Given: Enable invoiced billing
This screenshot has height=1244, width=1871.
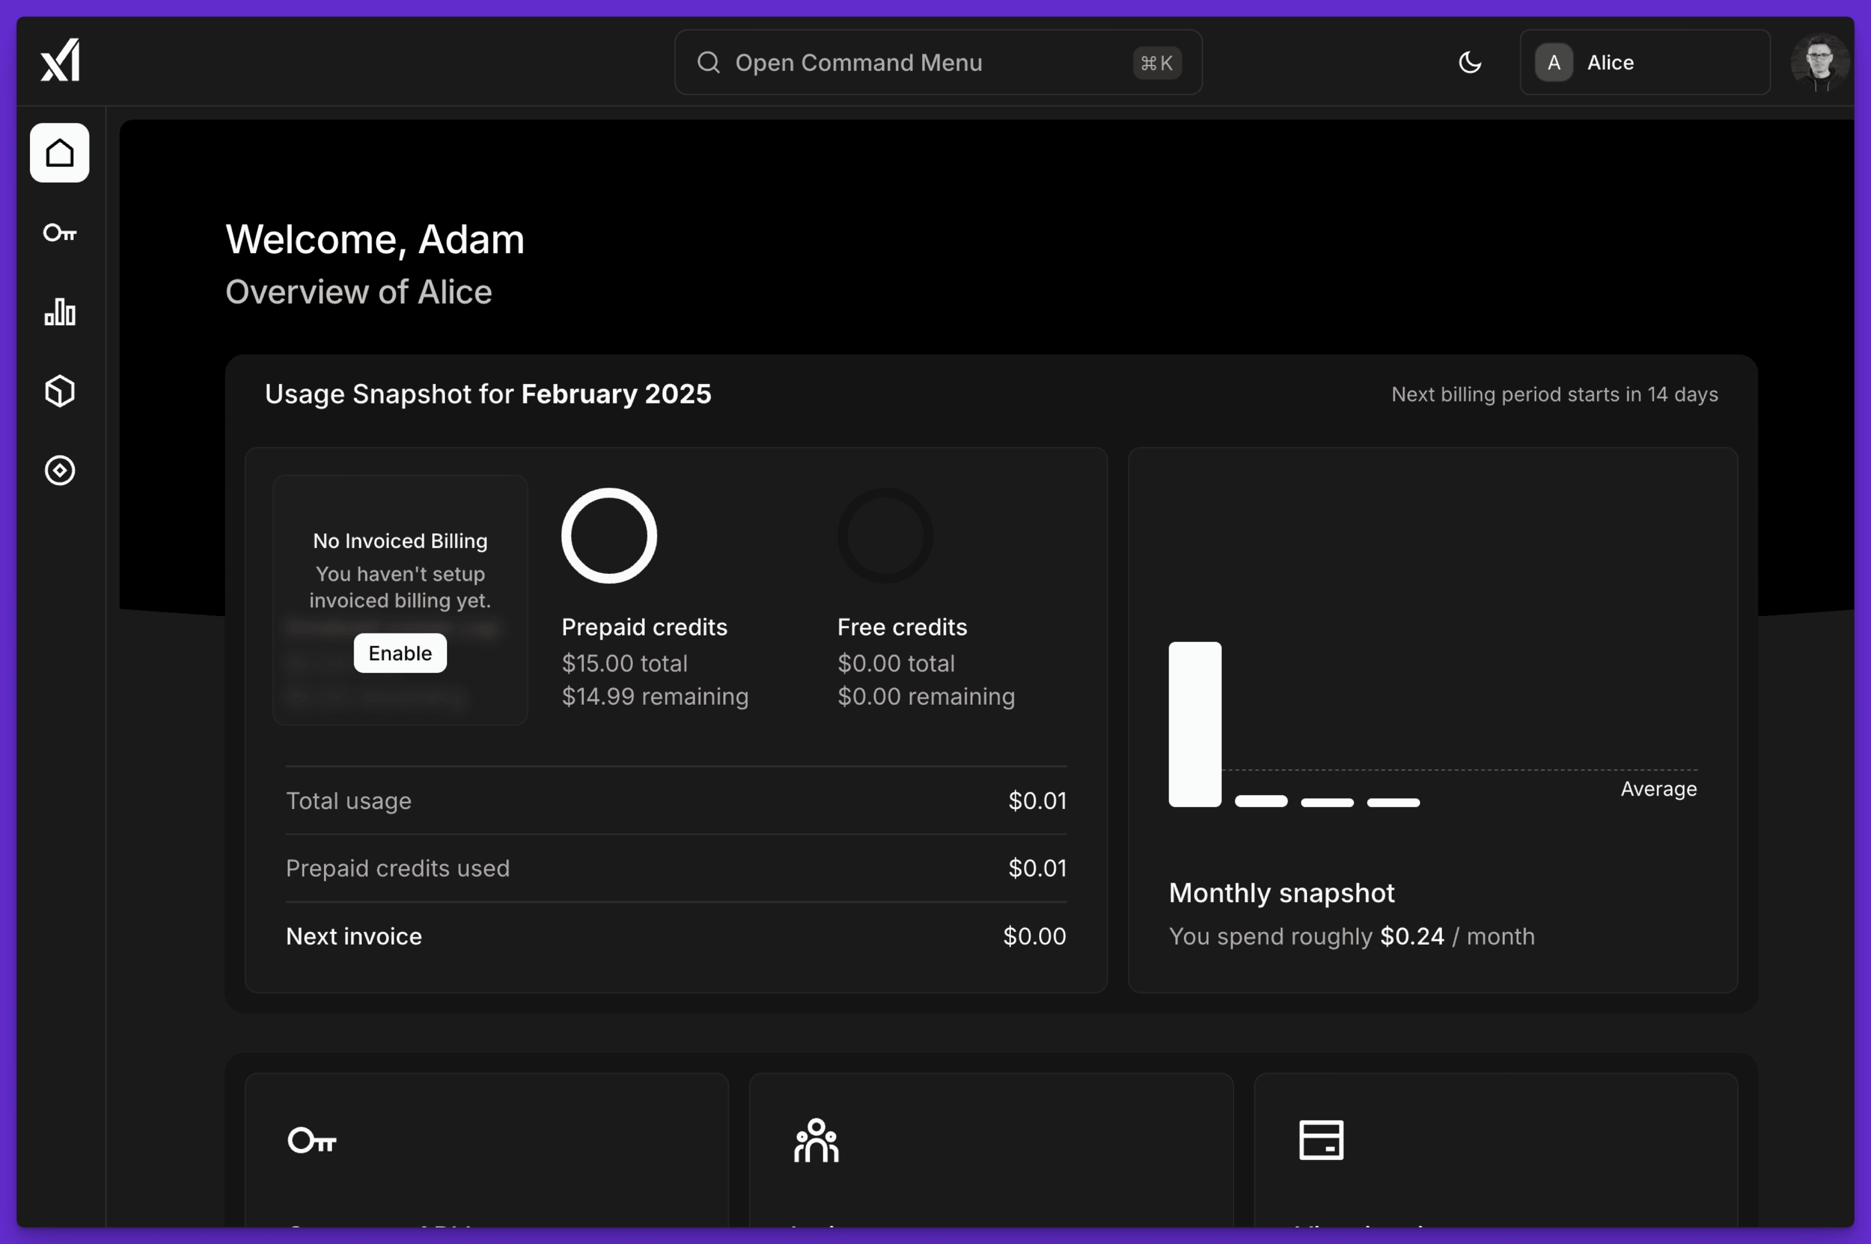Looking at the screenshot, I should pyautogui.click(x=400, y=653).
